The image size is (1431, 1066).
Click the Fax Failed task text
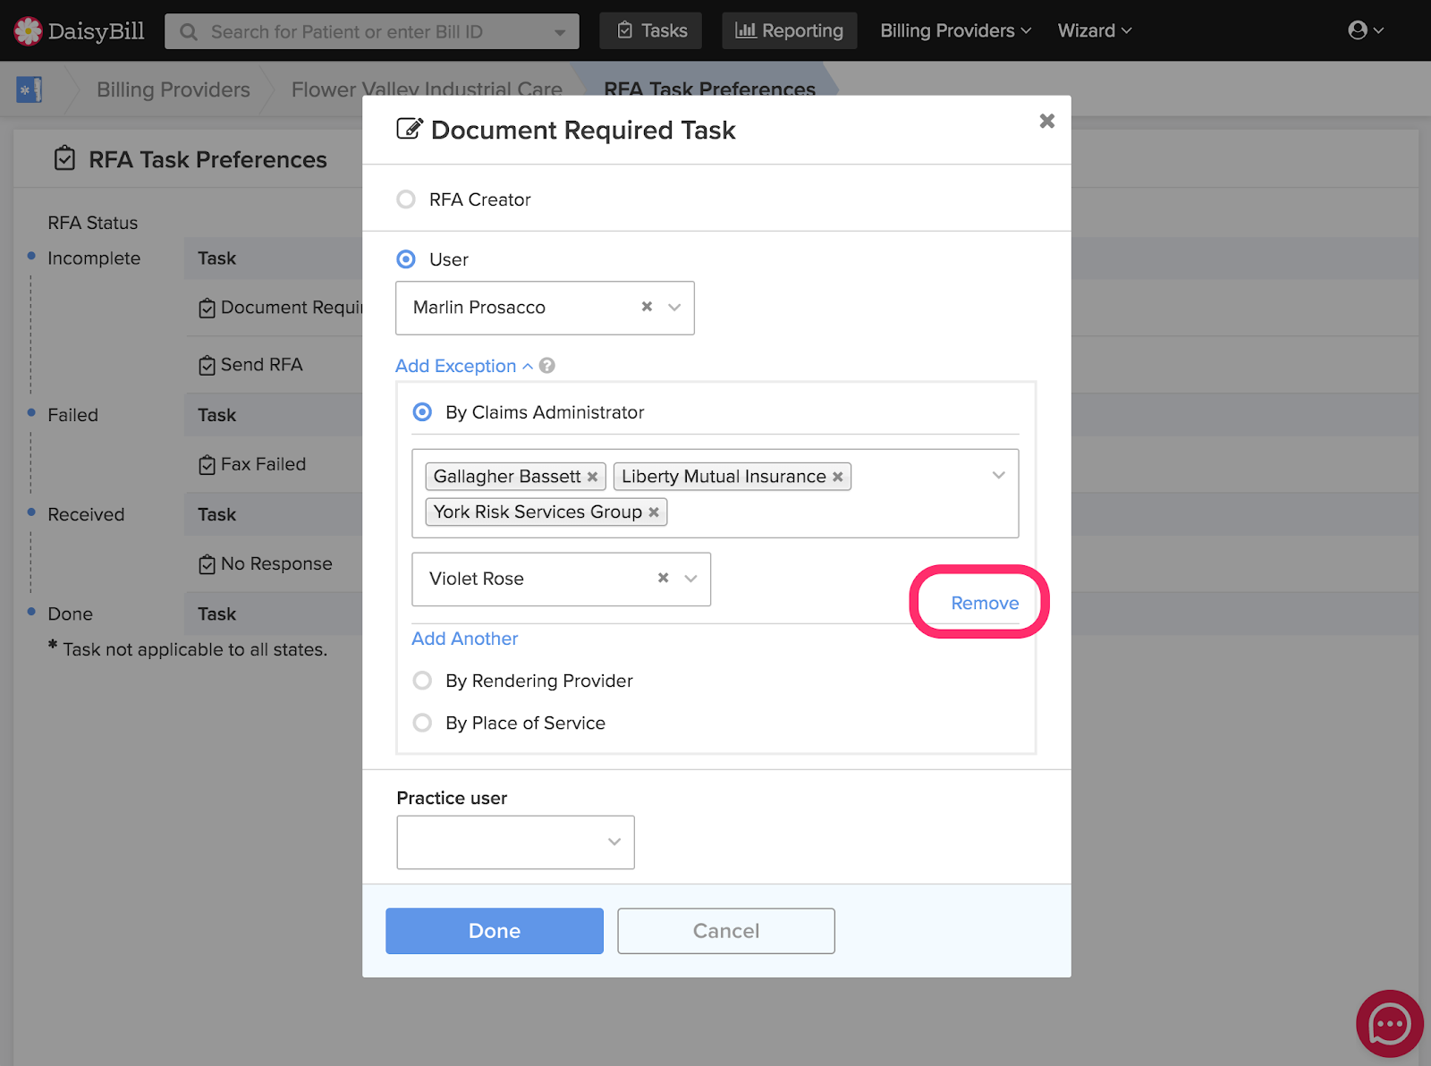coord(263,464)
